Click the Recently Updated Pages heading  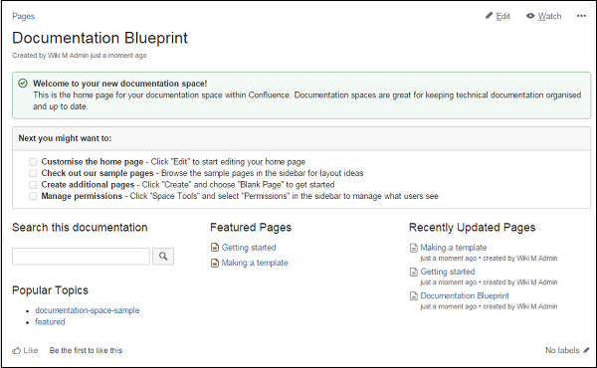pyautogui.click(x=472, y=227)
